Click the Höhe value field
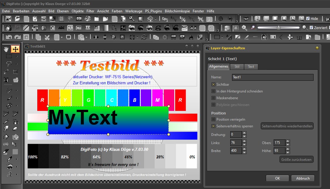330x189 pixels. [x=279, y=151]
